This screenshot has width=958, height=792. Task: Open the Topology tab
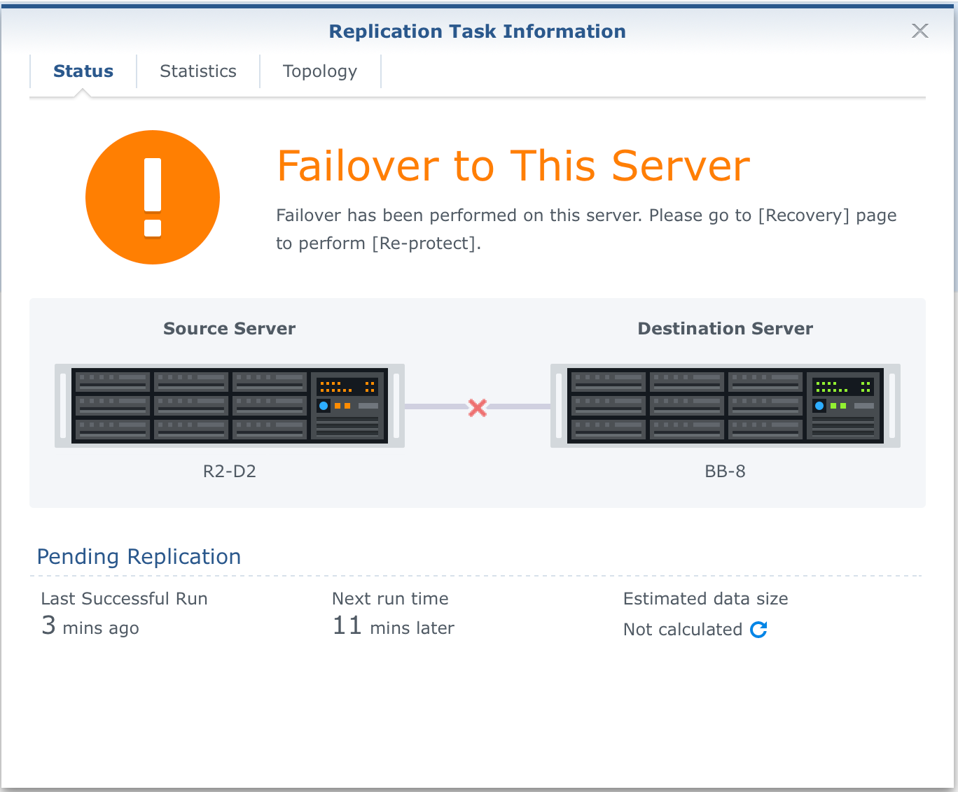pos(320,71)
